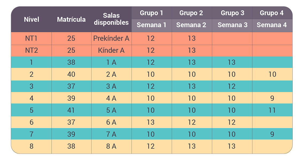Click the Semana 2 subheader
Image resolution: width=304 pixels, height=160 pixels.
click(191, 25)
